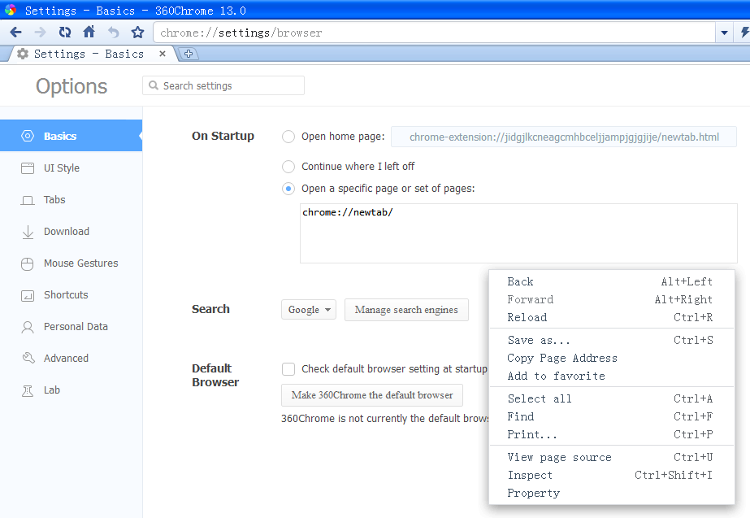Select the Basics settings section
The image size is (750, 518).
[x=71, y=136]
